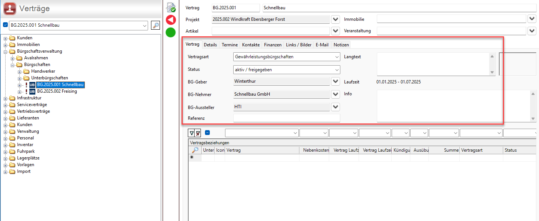Click the Bürgschaftsverwaltung folder icon
The height and width of the screenshot is (221, 539).
[x=12, y=52]
